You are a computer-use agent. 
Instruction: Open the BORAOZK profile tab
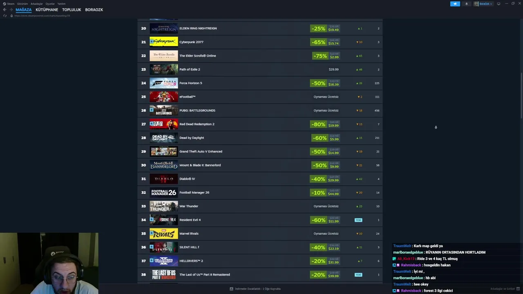click(94, 9)
